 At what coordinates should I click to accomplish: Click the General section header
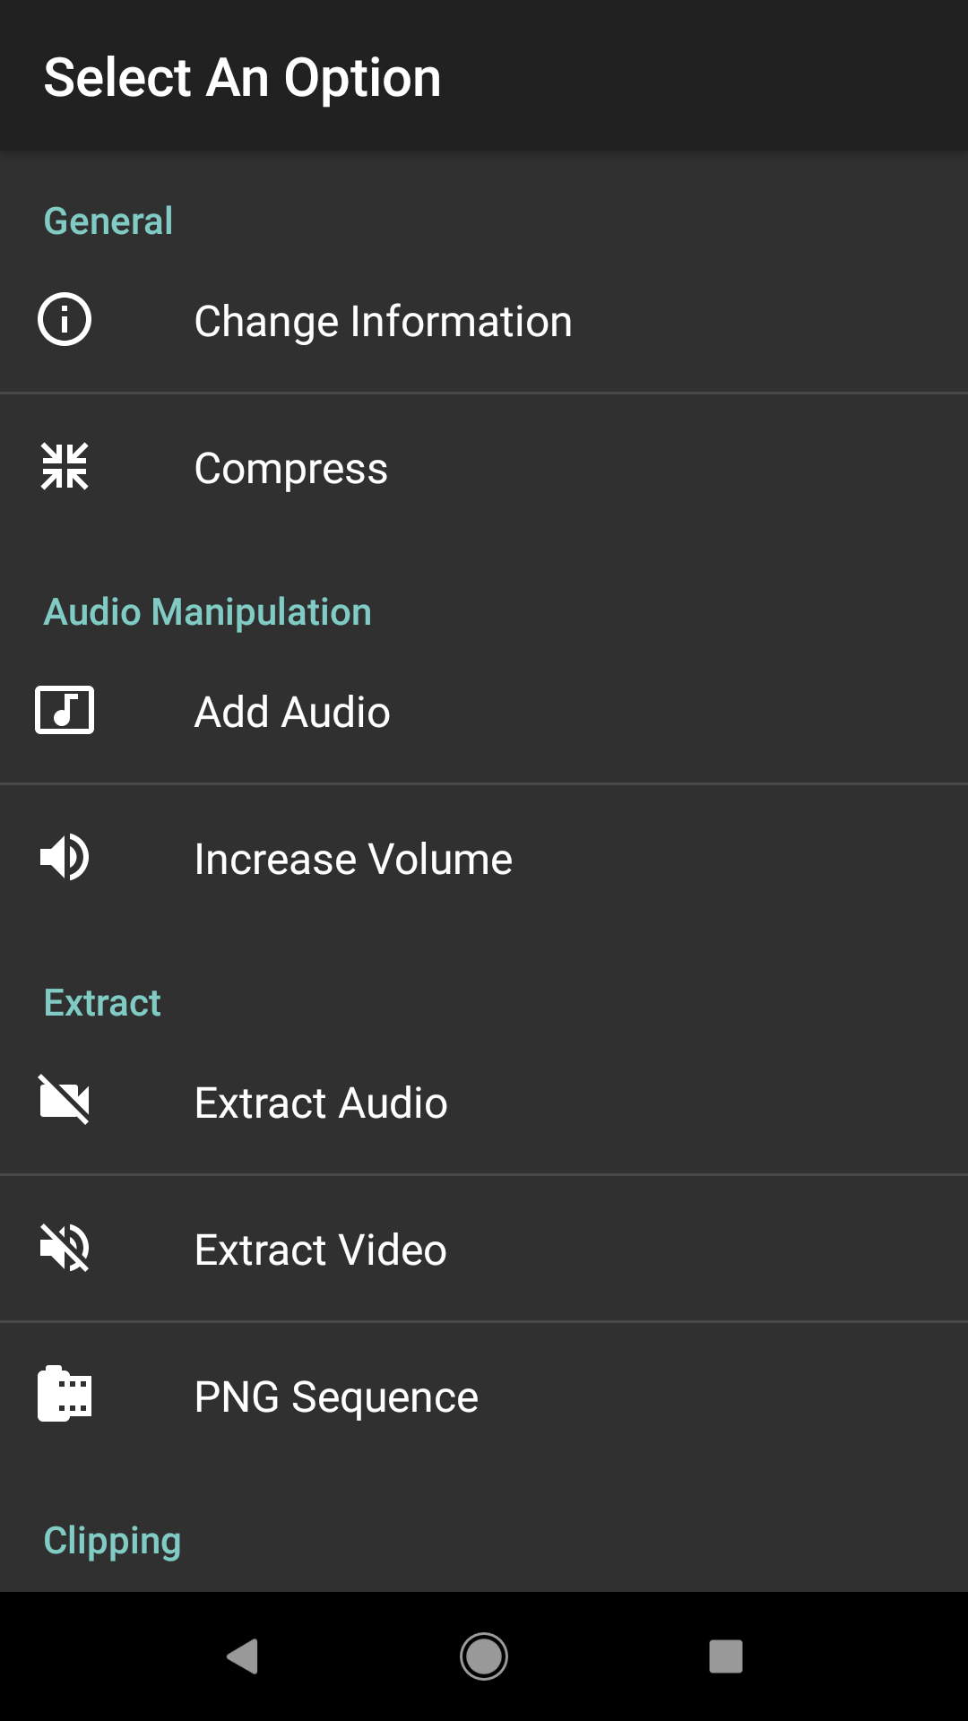[x=108, y=221]
